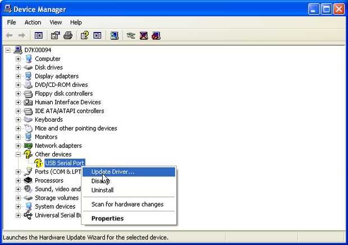Click the toolbar icon right of Help
Screen dimensions: 348x245
pos(97,35)
